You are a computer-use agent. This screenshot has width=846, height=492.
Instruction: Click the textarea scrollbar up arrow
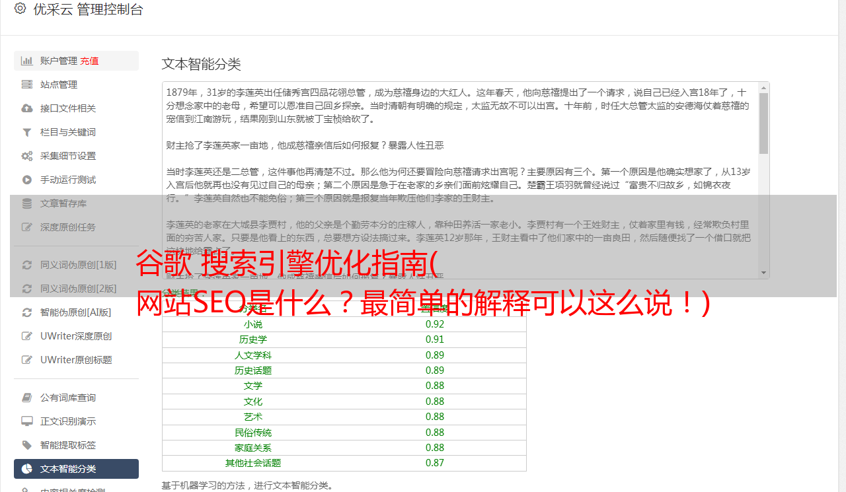click(x=763, y=88)
